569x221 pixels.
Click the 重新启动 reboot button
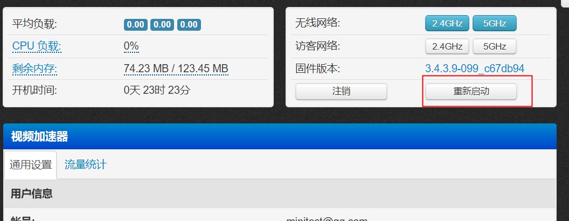471,92
